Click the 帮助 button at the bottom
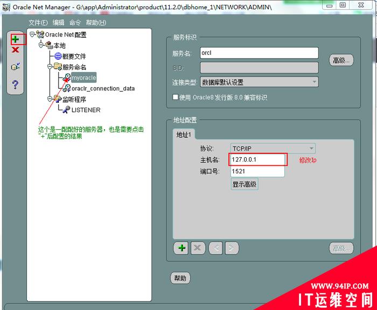 pos(180,278)
